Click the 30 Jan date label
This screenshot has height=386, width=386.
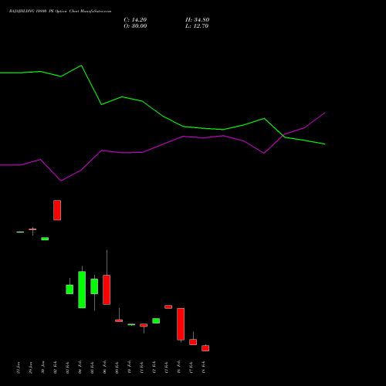pyautogui.click(x=42, y=367)
